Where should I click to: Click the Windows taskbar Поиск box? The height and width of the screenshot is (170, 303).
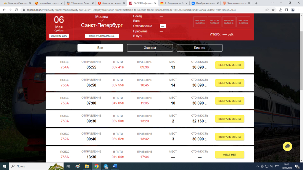pyautogui.click(x=36, y=166)
